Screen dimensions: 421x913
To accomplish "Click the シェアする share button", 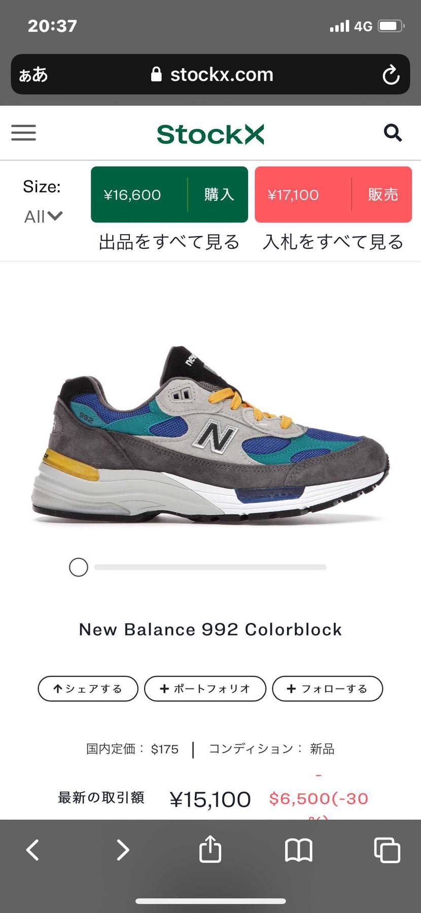I will coord(88,688).
